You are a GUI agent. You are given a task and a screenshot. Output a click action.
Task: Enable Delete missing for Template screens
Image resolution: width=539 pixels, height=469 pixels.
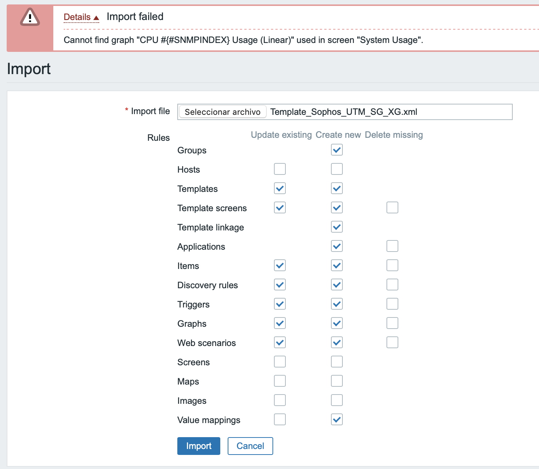coord(392,208)
